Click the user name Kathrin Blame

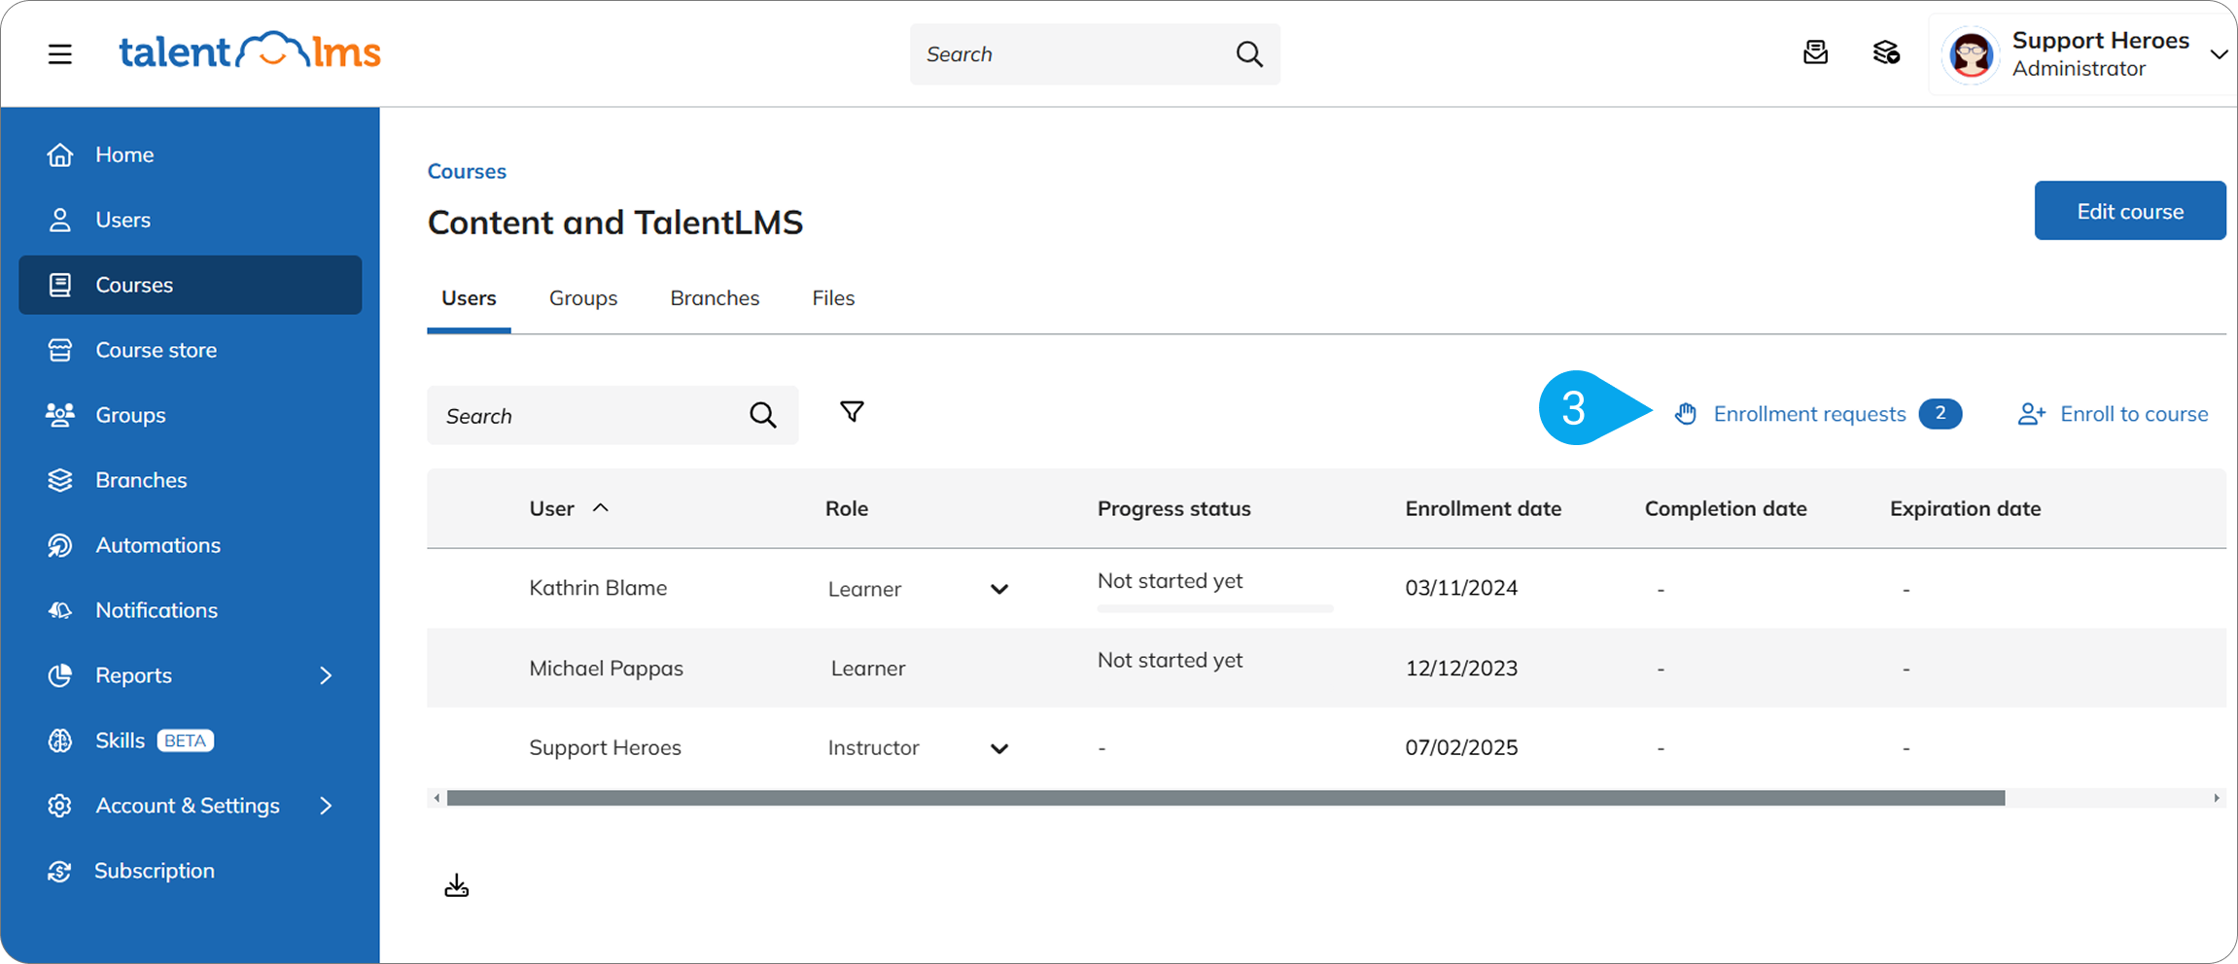[x=598, y=588]
